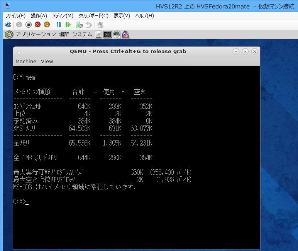Click the 予約済み row label
298x251 pixels.
[x=25, y=121]
